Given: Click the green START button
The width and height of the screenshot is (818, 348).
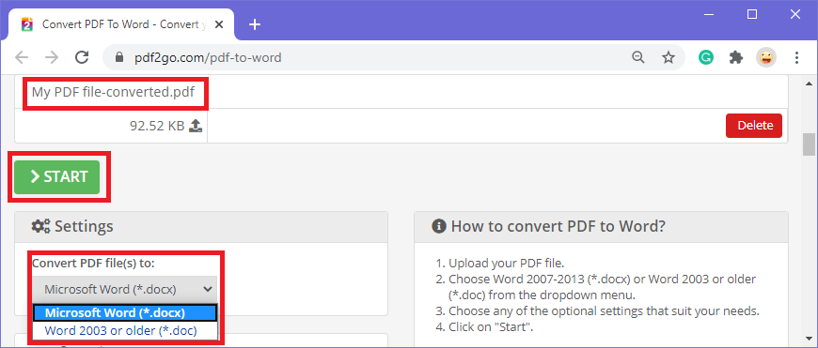Looking at the screenshot, I should point(56,177).
